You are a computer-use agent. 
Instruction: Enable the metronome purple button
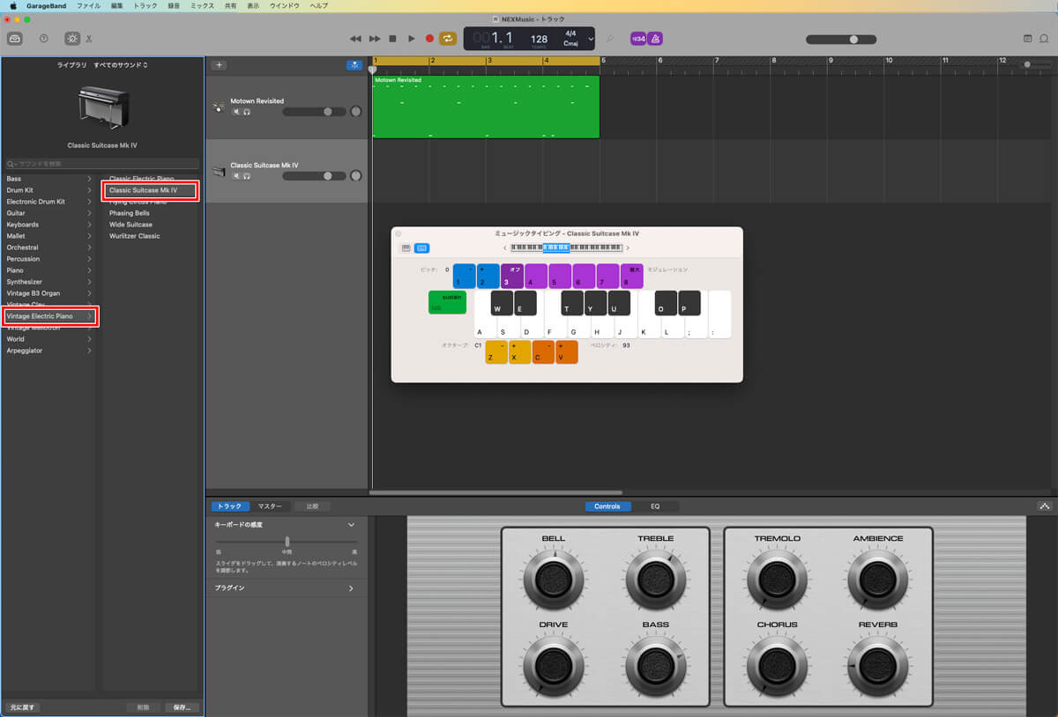656,39
